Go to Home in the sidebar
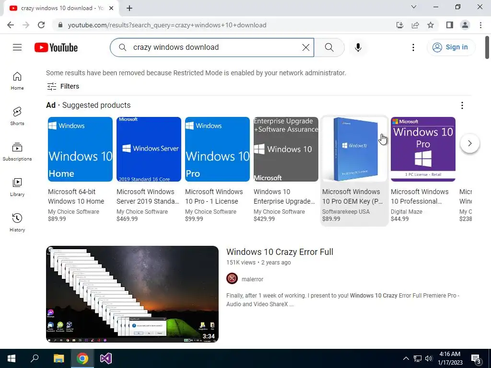The width and height of the screenshot is (491, 368). click(x=17, y=81)
